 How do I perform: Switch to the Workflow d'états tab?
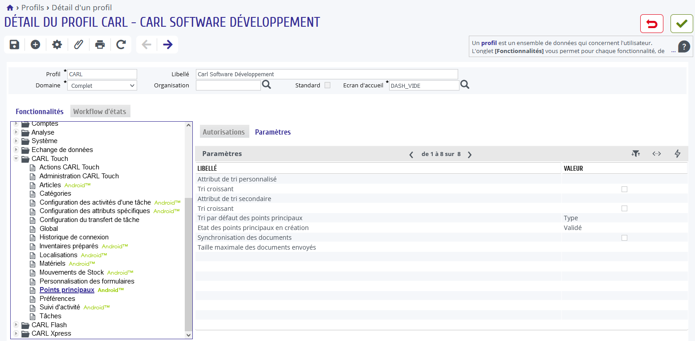(100, 111)
